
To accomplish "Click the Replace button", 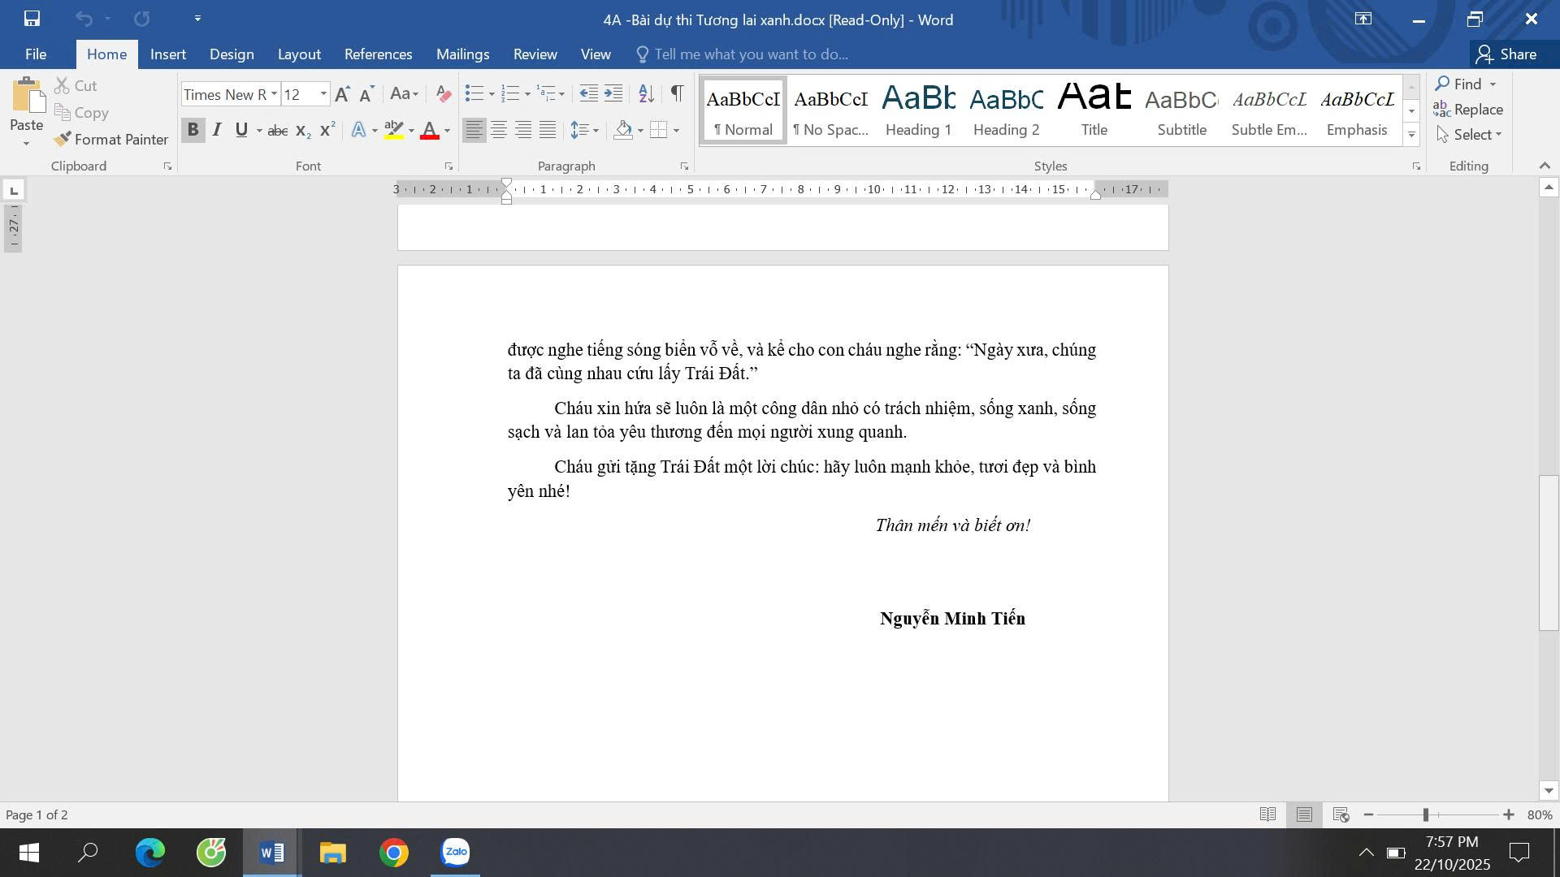I will click(x=1468, y=110).
